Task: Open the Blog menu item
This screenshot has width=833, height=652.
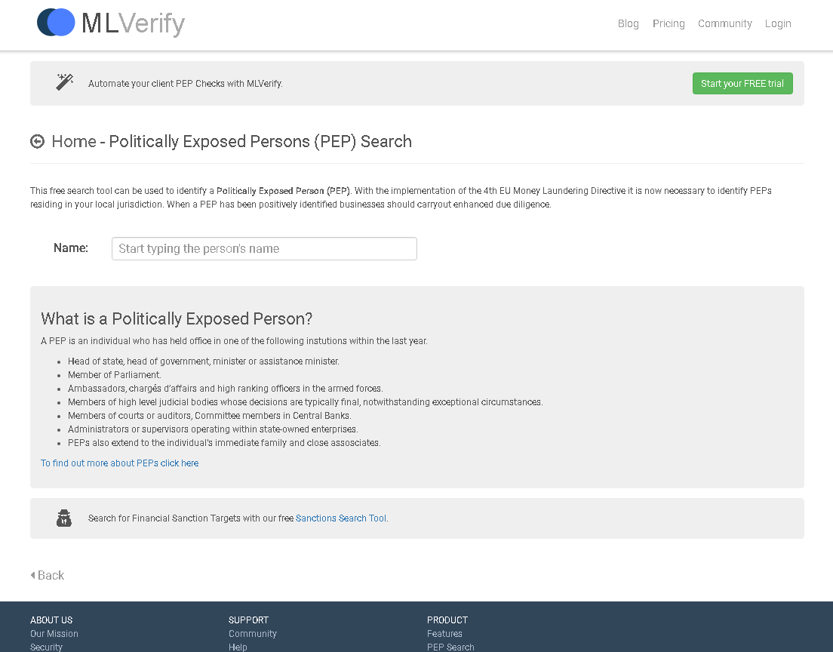Action: point(628,23)
